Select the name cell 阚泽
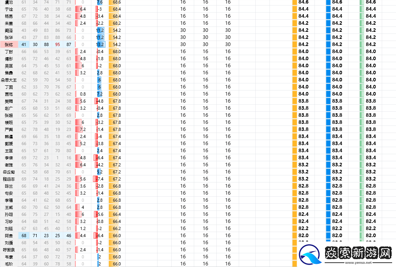The height and width of the screenshot is (267, 396). point(9,30)
